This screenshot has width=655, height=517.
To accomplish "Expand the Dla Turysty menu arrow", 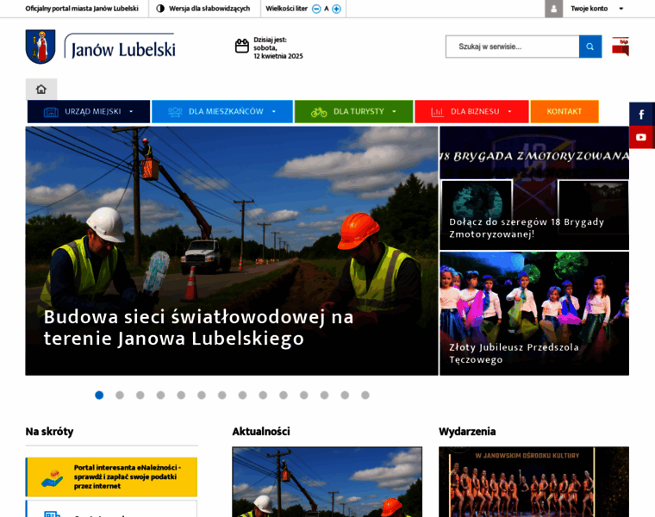I will coord(394,111).
